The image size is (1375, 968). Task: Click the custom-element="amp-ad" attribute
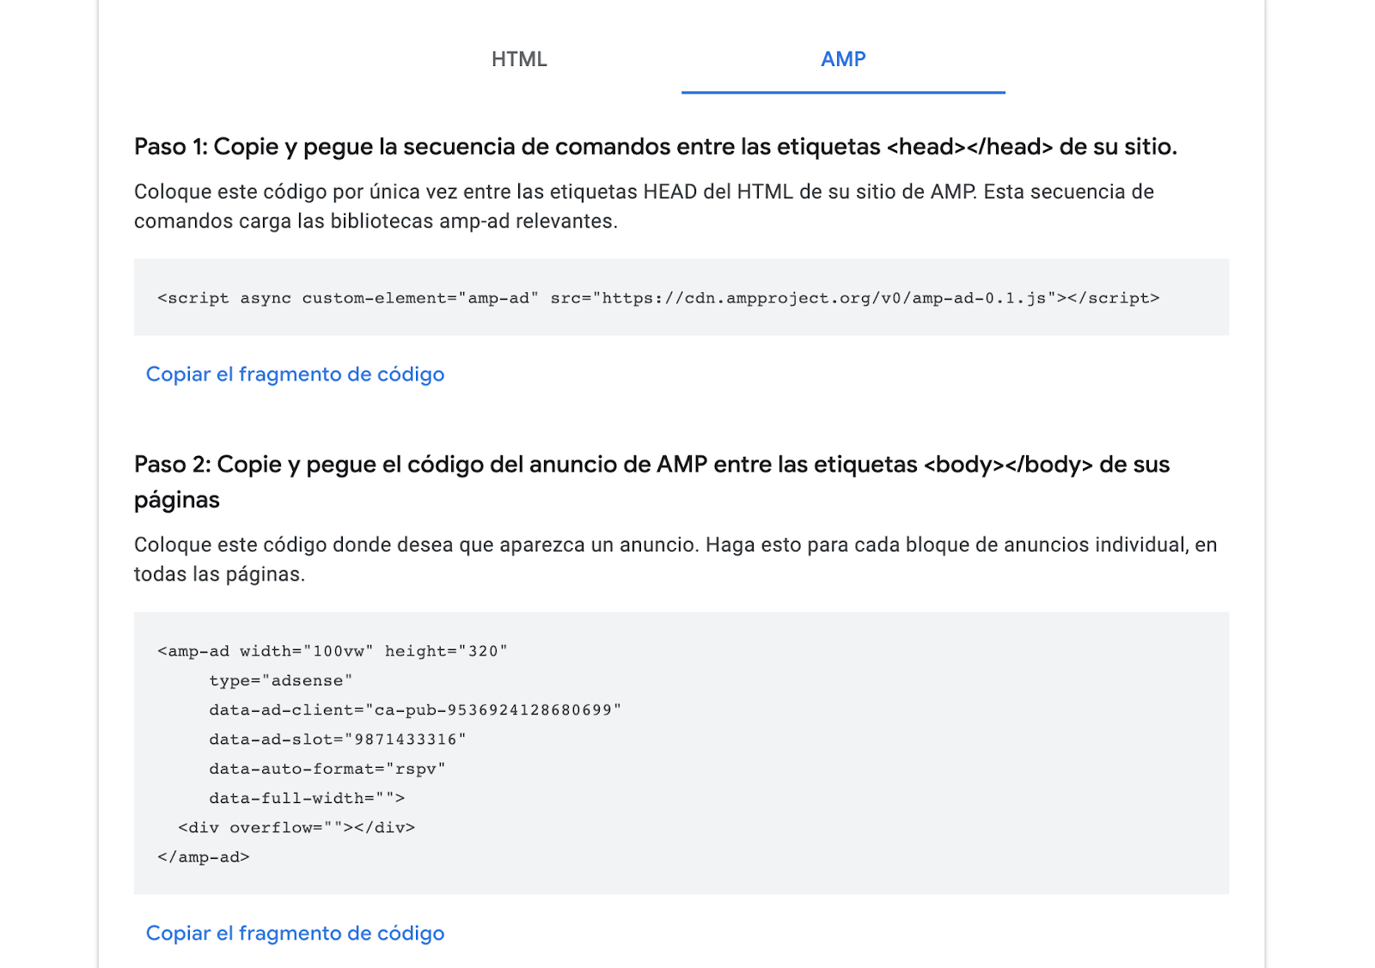(420, 299)
